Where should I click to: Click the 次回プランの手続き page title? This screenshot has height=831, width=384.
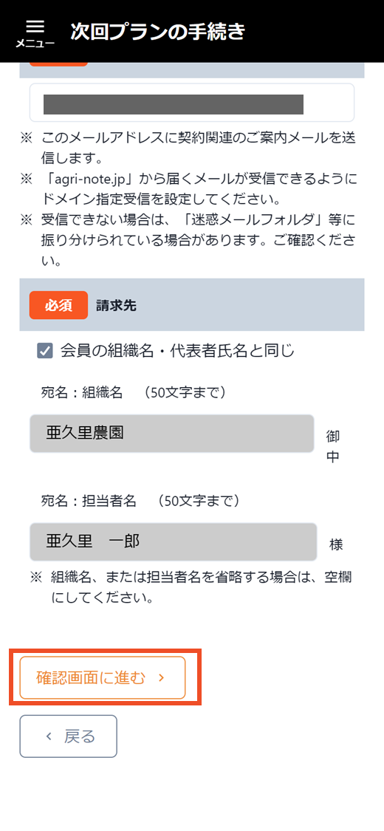click(x=158, y=32)
